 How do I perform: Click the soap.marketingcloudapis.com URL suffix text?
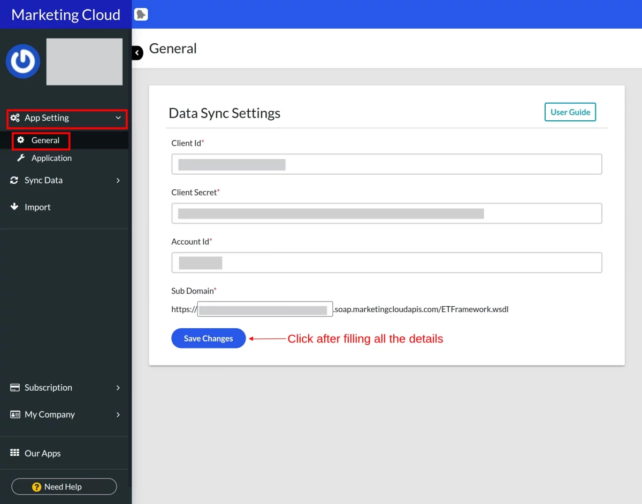[421, 309]
